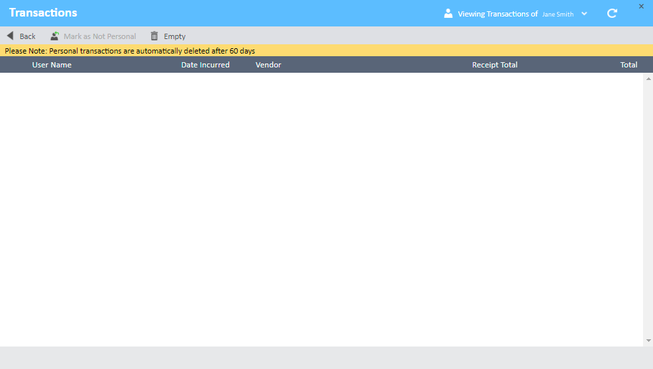This screenshot has width=653, height=369.
Task: Click the Mark as Not Personal icon
Action: 55,36
